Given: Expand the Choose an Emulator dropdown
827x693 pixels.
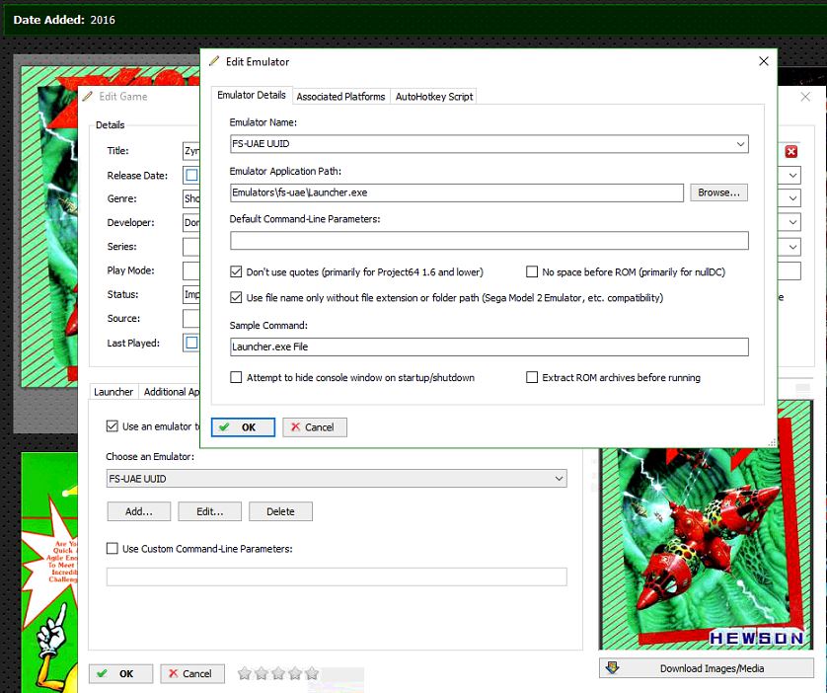Looking at the screenshot, I should 559,479.
